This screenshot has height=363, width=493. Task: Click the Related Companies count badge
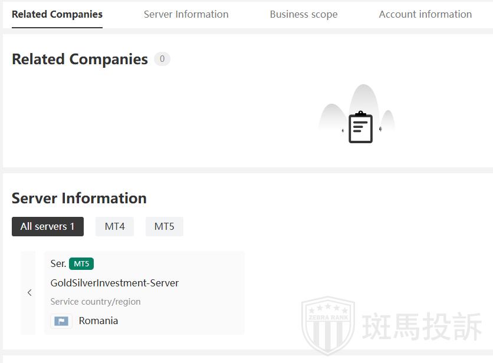[x=162, y=59]
